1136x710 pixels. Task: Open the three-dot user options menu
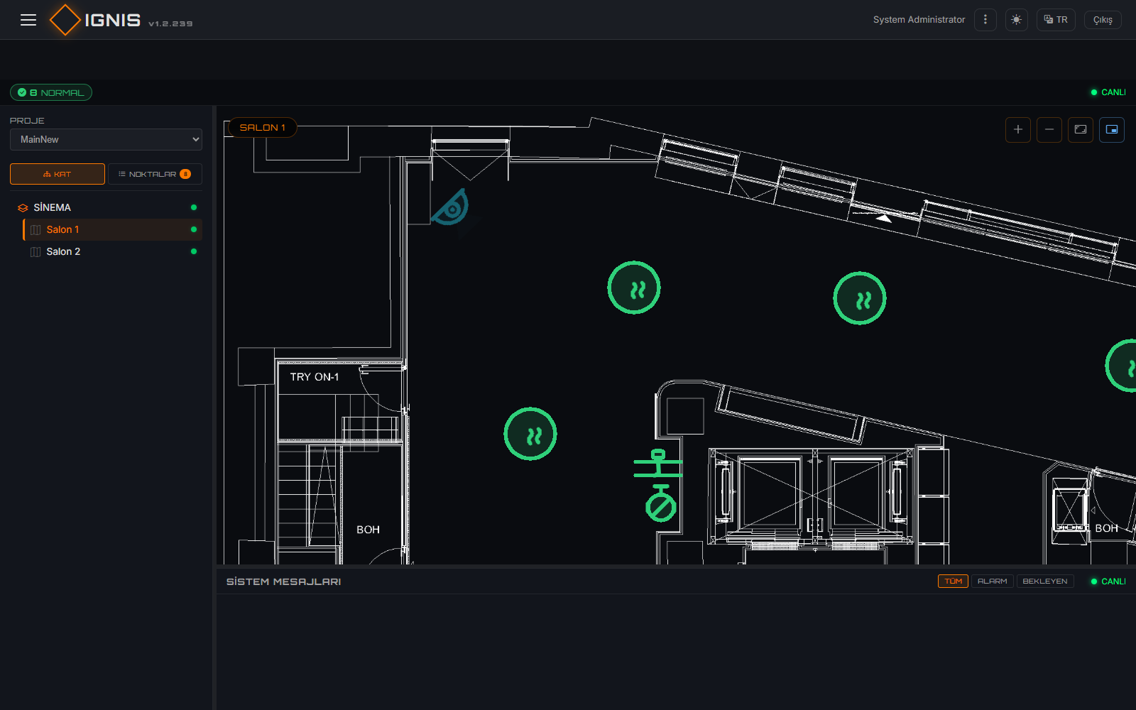(985, 20)
